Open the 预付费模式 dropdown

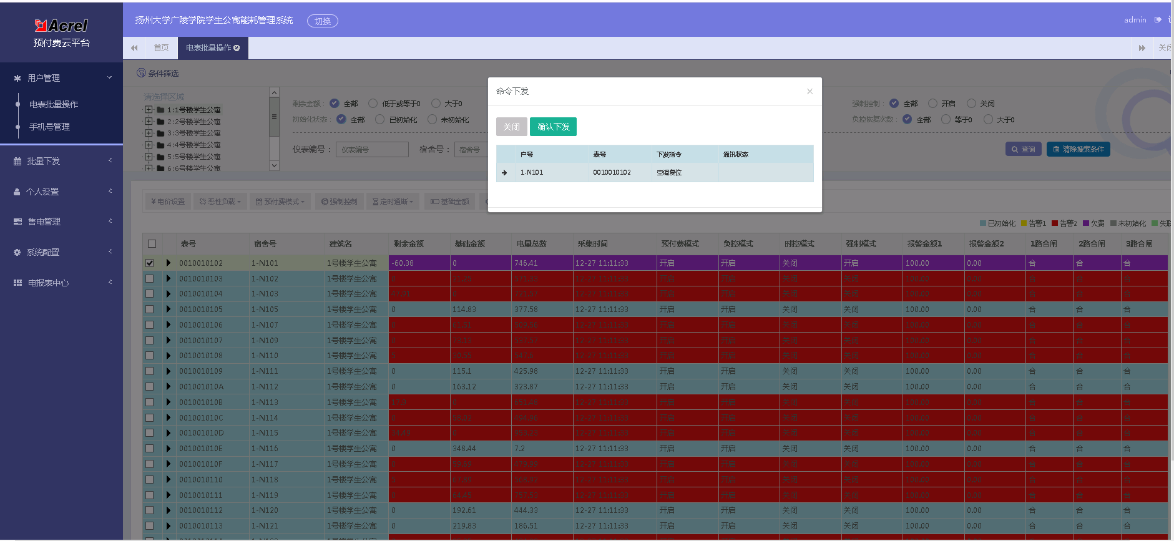pyautogui.click(x=280, y=202)
